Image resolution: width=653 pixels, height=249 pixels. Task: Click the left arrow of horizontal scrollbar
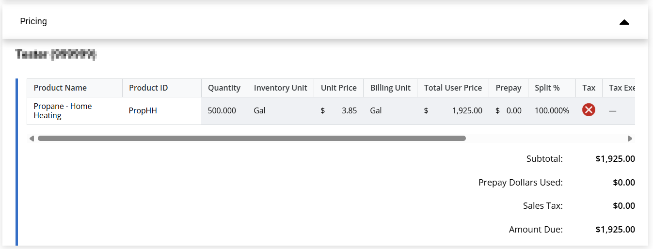(32, 139)
